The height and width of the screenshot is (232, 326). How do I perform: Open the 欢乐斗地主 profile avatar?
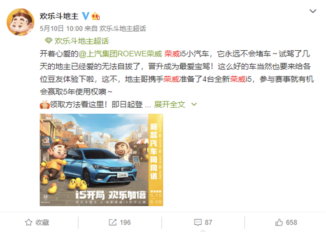(20, 22)
